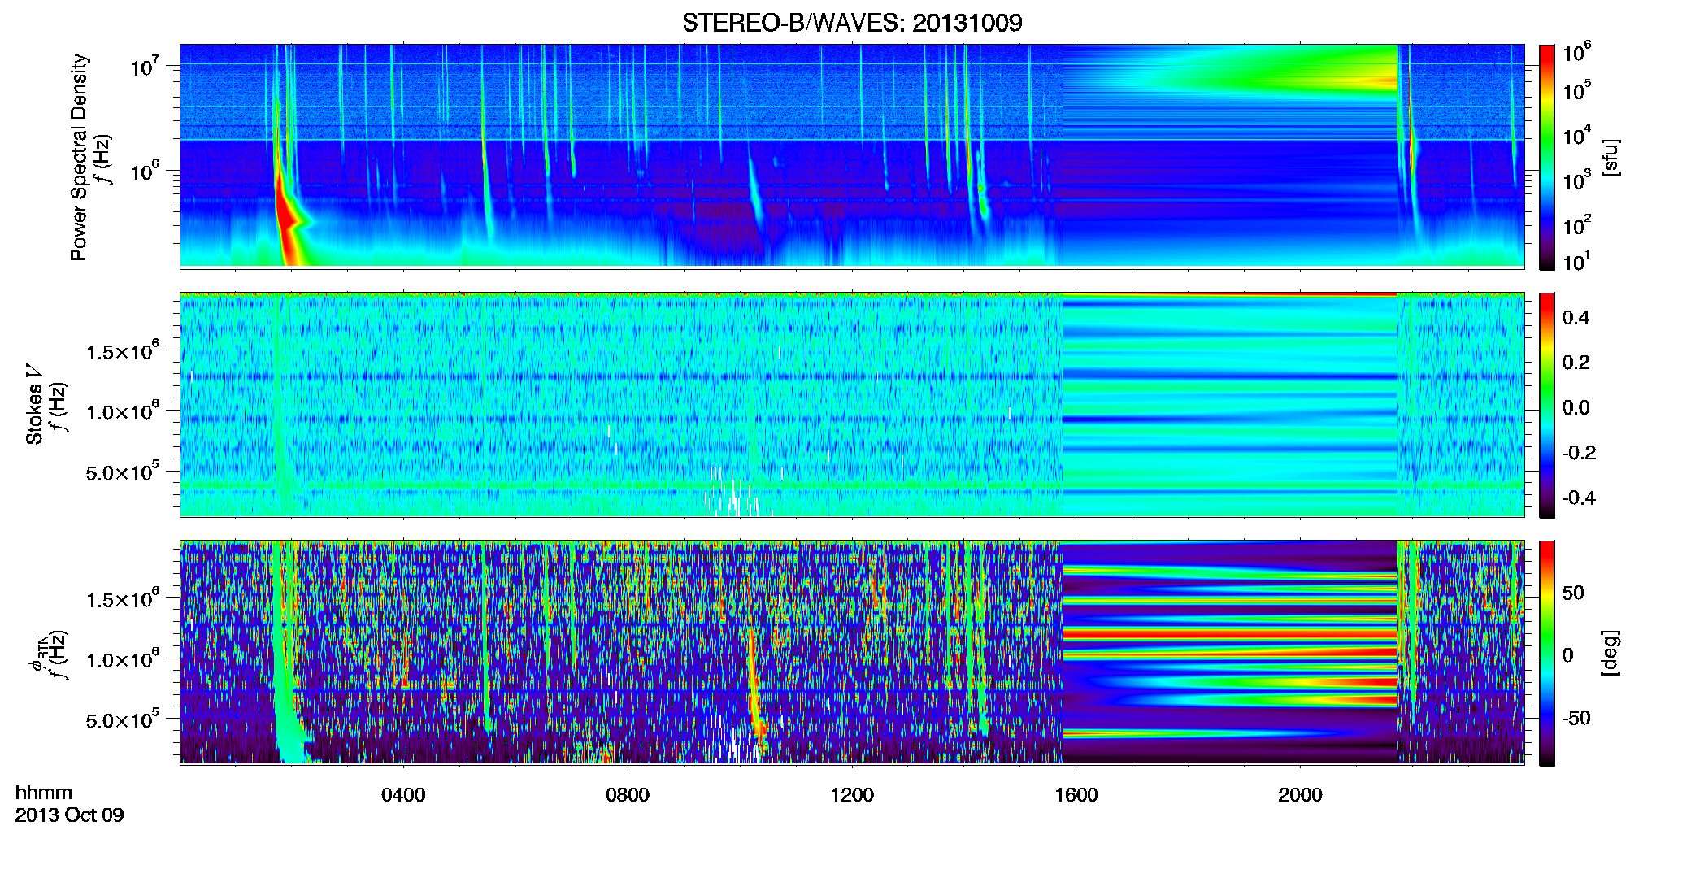This screenshot has height=878, width=1704.
Task: Click the 0400 time tick label
Action: click(403, 795)
